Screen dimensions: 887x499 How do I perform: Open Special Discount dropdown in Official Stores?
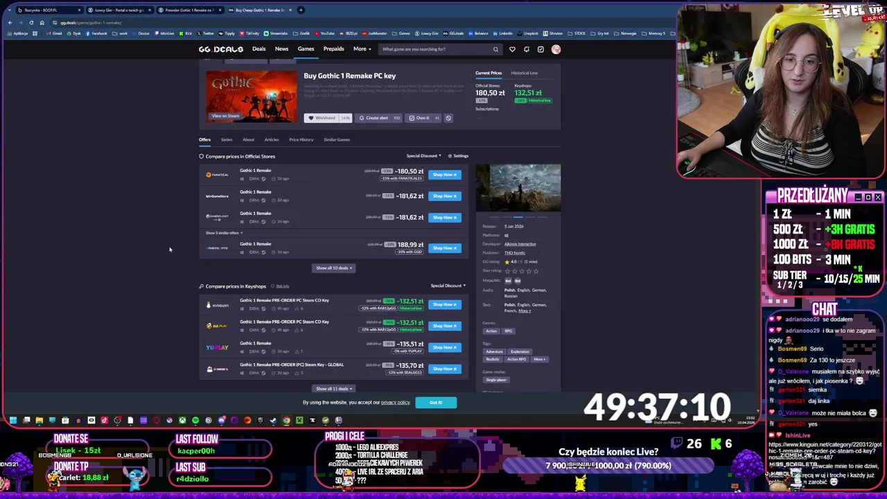point(423,156)
